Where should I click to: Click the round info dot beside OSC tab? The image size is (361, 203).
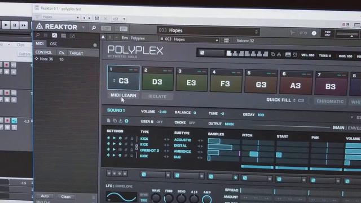pos(95,45)
